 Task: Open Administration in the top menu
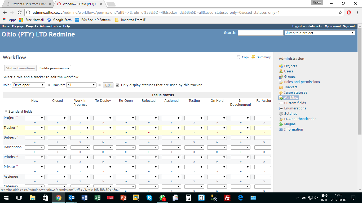pyautogui.click(x=50, y=26)
